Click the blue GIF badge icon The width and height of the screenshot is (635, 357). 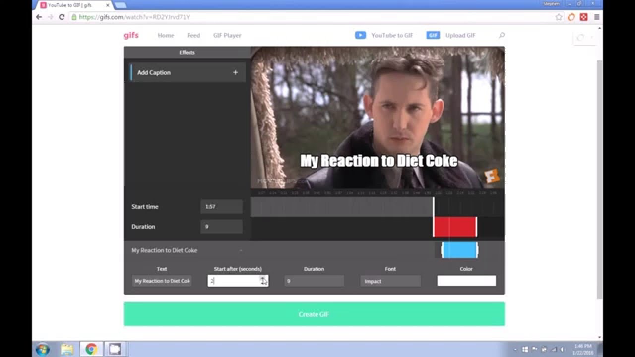(433, 35)
